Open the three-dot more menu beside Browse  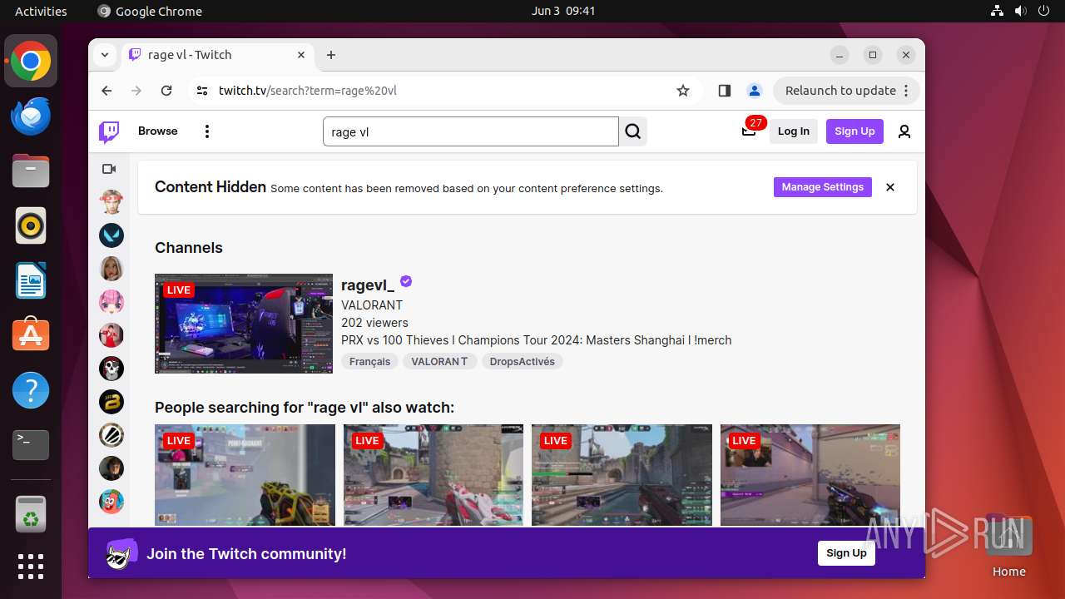[207, 131]
